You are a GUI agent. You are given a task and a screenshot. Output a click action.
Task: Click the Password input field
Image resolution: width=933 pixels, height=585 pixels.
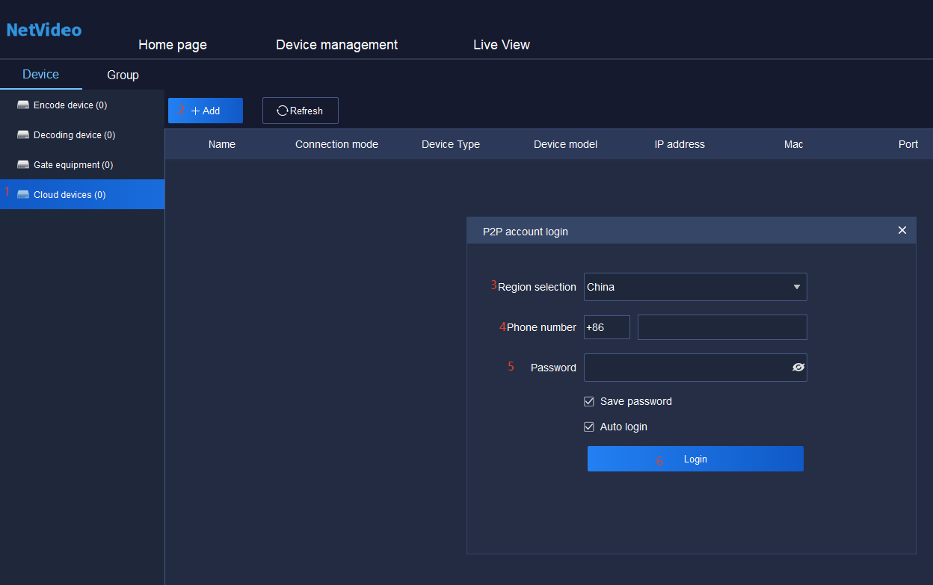695,368
